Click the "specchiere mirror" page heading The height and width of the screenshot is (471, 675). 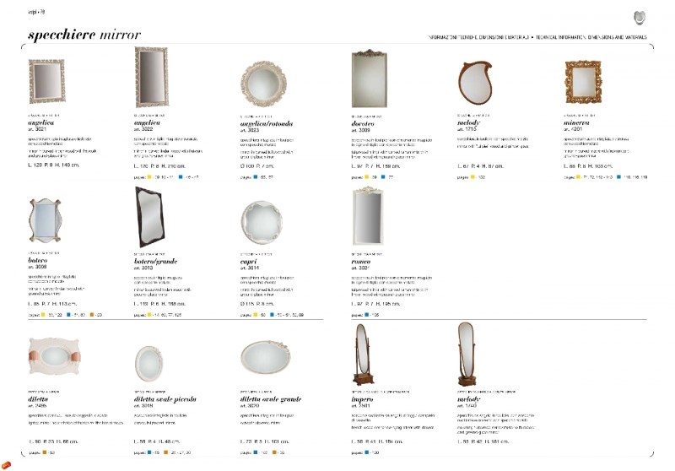[84, 35]
